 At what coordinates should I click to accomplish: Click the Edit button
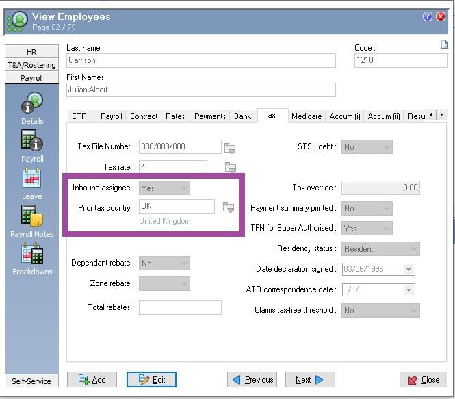click(151, 380)
